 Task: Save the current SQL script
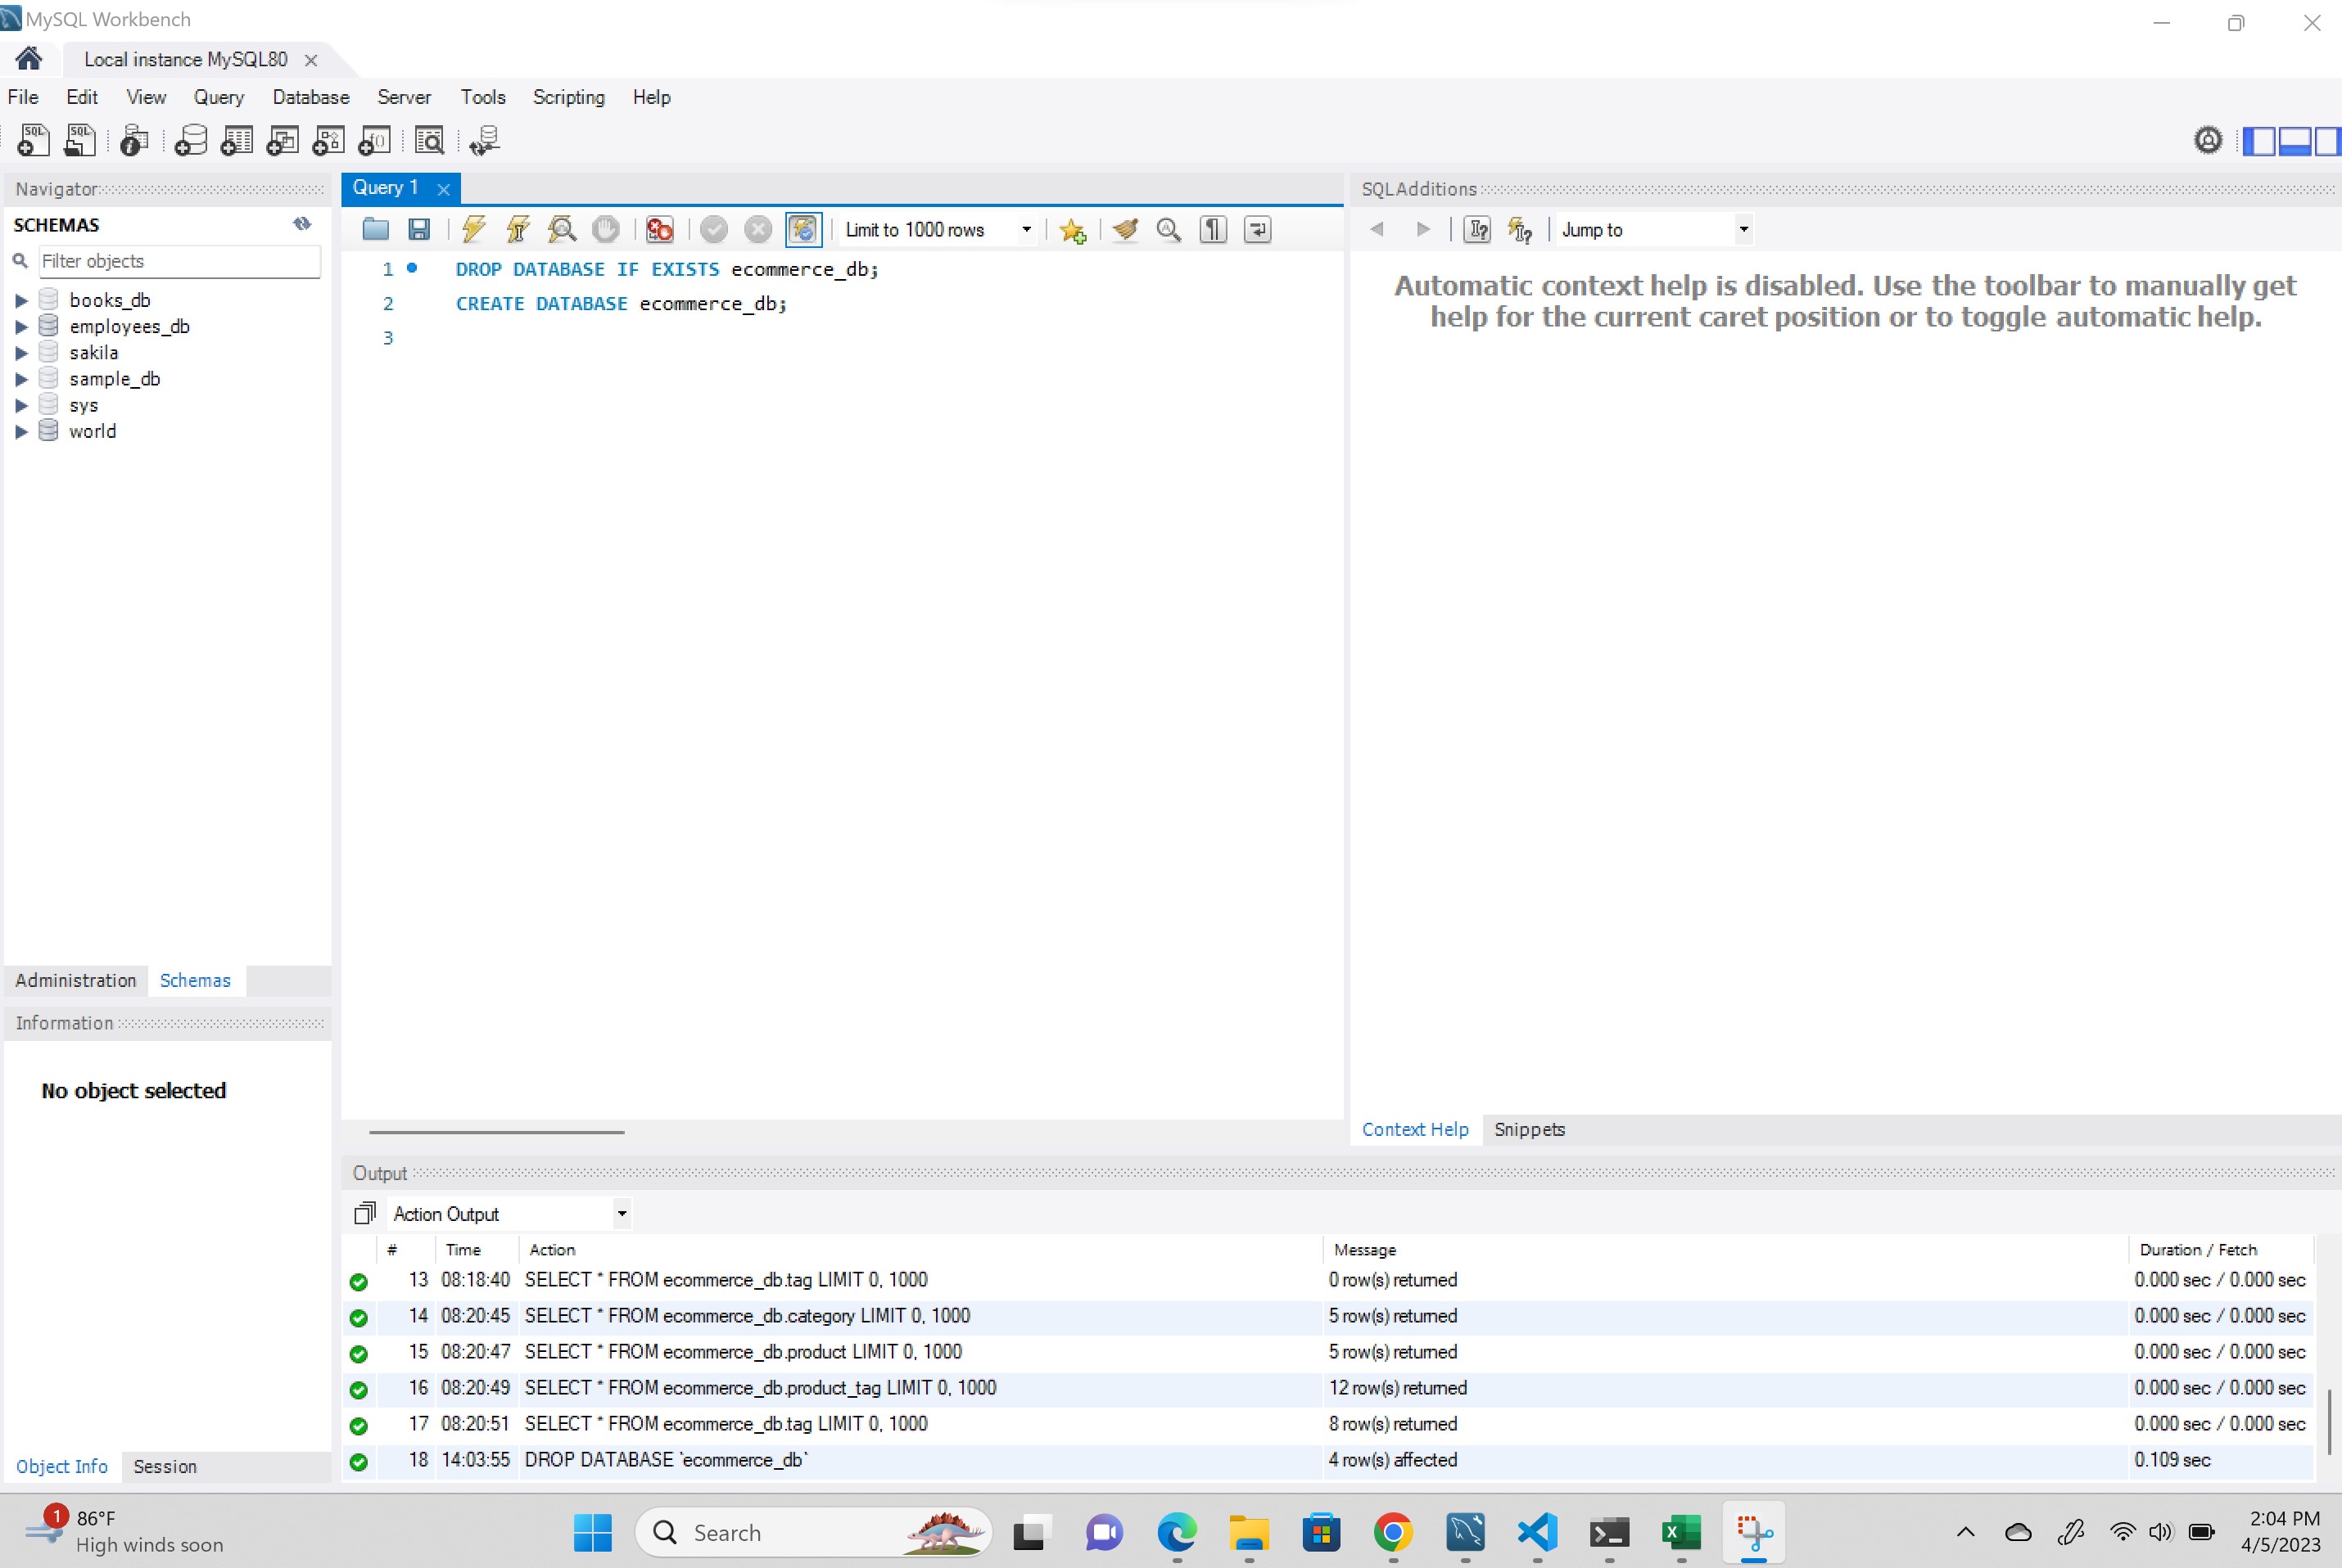pos(419,229)
